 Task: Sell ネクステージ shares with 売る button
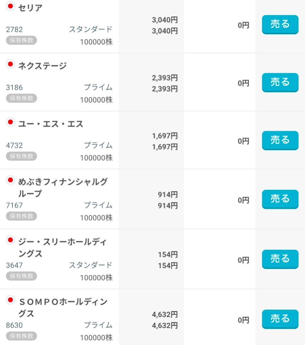point(280,82)
